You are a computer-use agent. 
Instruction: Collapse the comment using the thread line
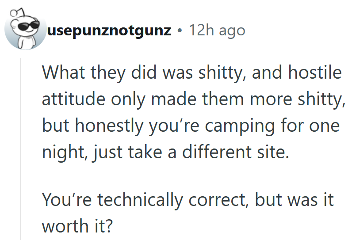[22, 150]
